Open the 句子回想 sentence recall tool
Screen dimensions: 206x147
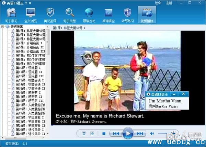click(x=70, y=15)
